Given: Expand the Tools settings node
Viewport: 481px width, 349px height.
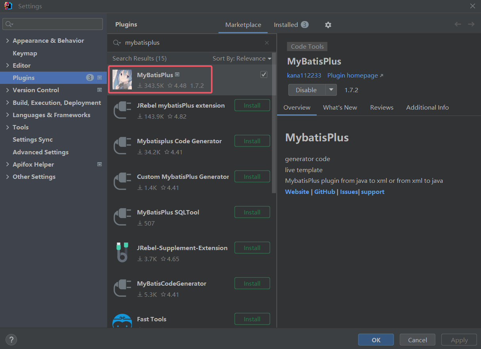Looking at the screenshot, I should click(x=8, y=127).
